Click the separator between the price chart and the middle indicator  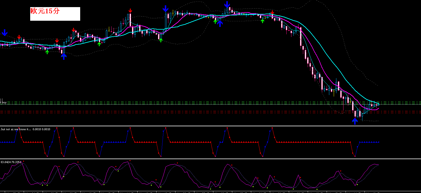tap(210, 126)
